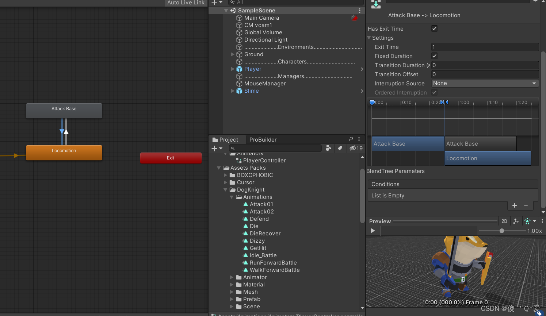The image size is (546, 316).
Task: Click the padlock icon on the Project panel
Action: coord(351,139)
